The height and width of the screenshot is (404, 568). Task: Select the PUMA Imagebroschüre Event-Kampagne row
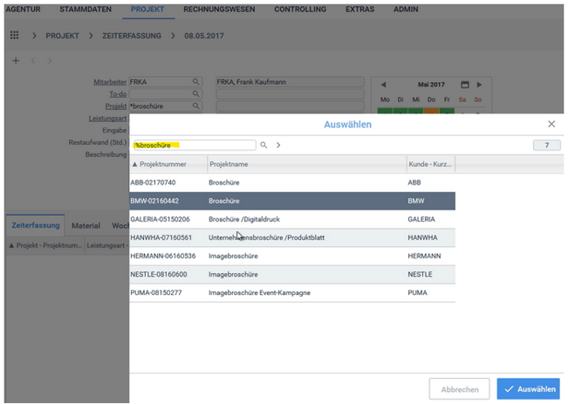click(291, 292)
